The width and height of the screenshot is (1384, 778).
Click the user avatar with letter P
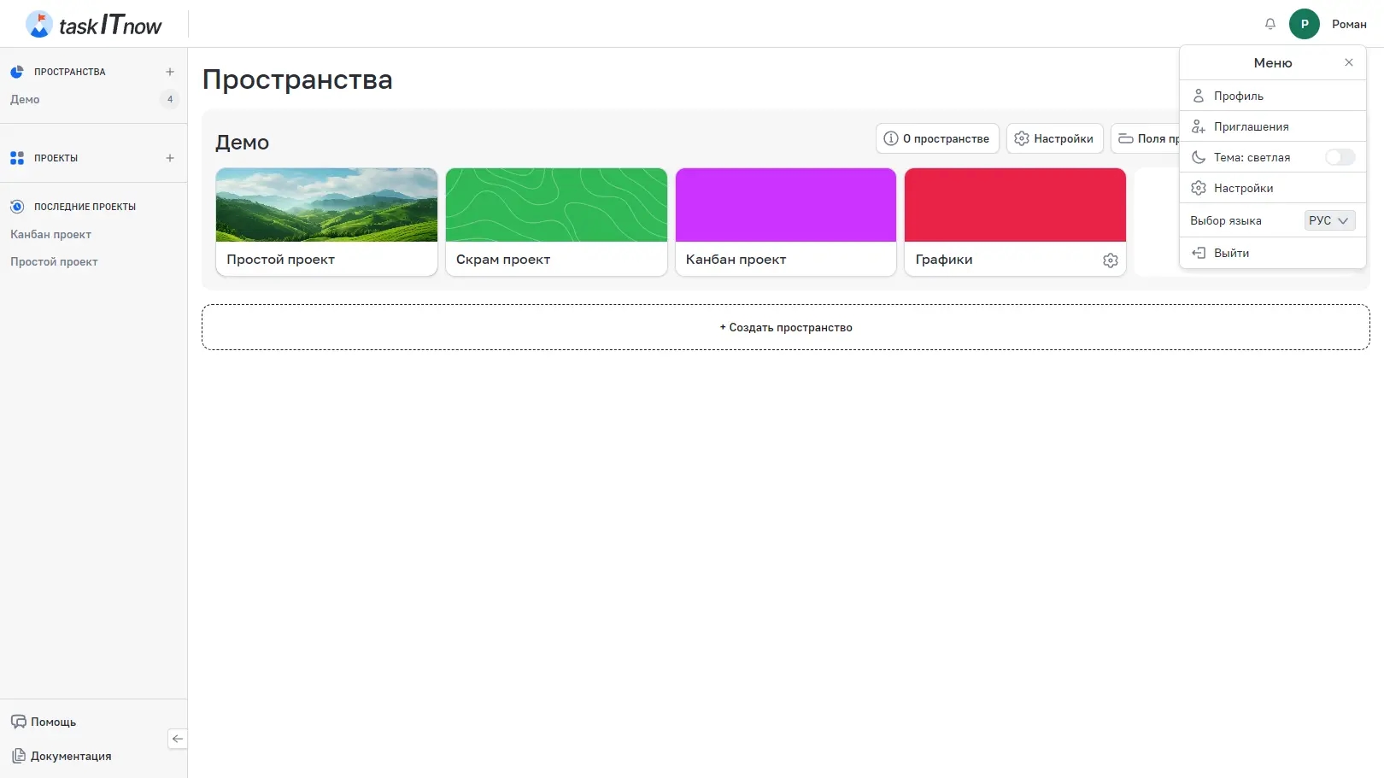coord(1304,24)
